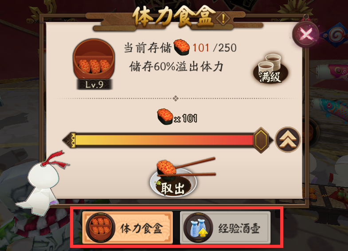
Task: Click the exclamation info icon beside the title
Action: (x=223, y=19)
